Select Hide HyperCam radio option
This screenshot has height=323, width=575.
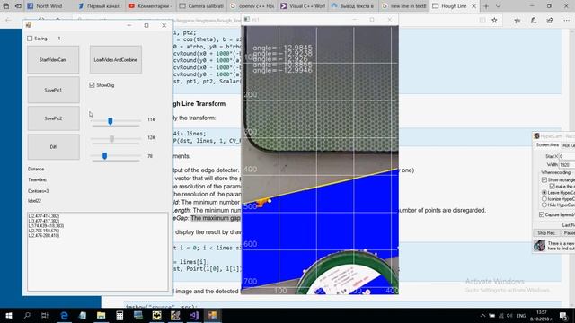[544, 205]
